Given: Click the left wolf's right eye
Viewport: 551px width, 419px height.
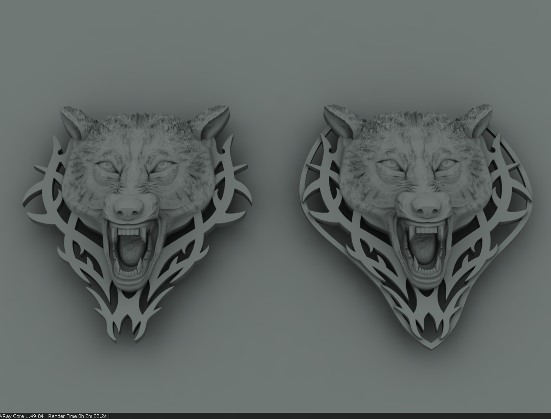Looking at the screenshot, I should (x=161, y=164).
